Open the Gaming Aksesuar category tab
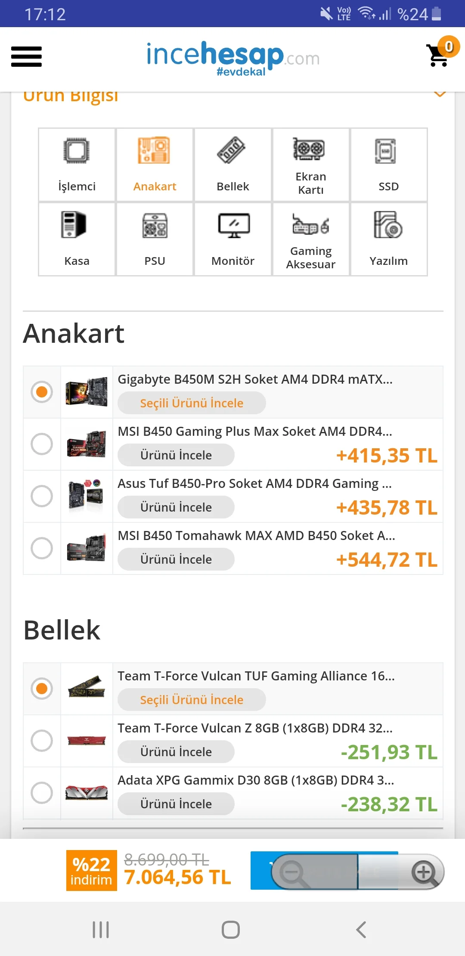Viewport: 465px width, 956px height. pos(311,239)
